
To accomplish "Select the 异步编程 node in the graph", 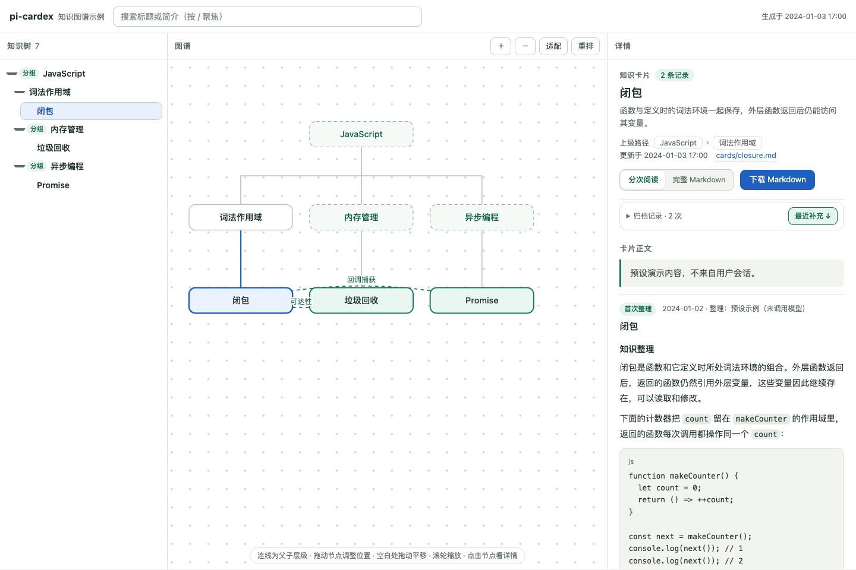I will coord(482,217).
